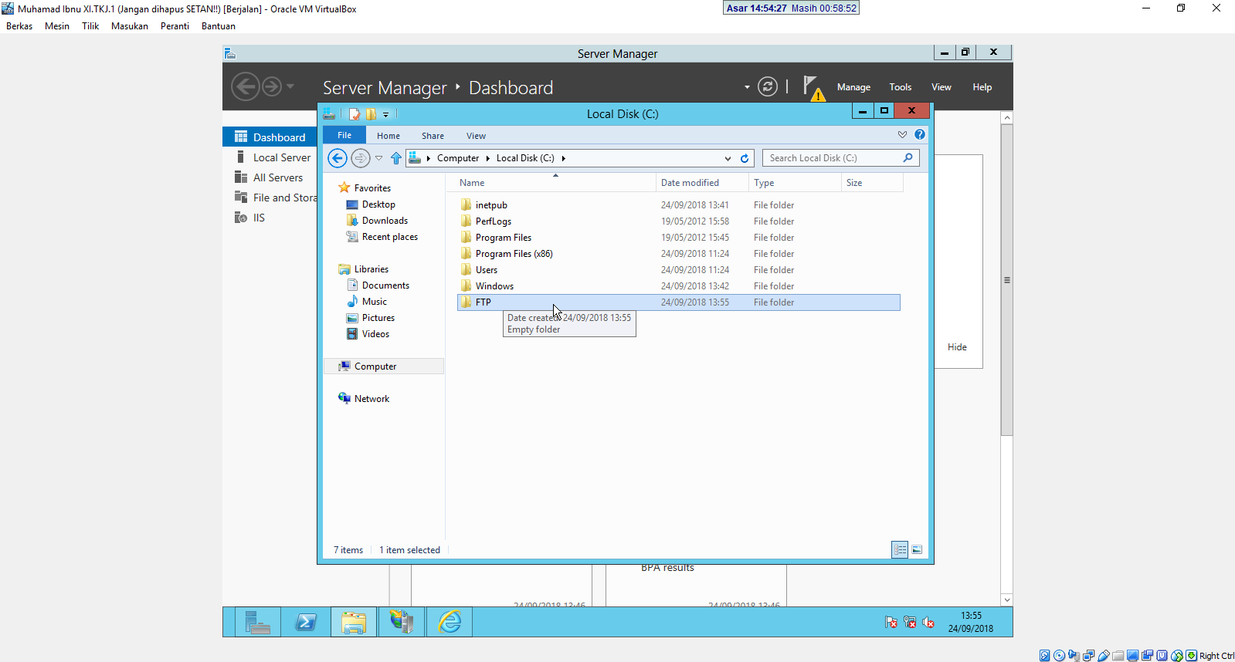
Task: Open the VirtualBox Mesin menu
Action: coord(57,26)
